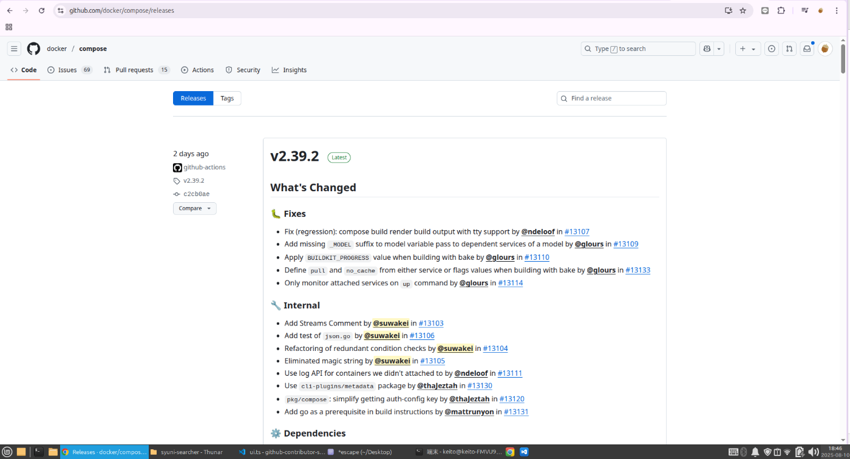Open GitHub notifications inbox
This screenshot has height=459, width=850.
point(807,49)
